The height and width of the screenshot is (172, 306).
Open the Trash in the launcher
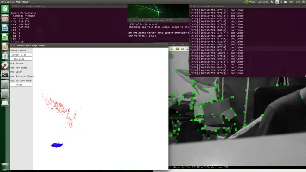coord(5,166)
